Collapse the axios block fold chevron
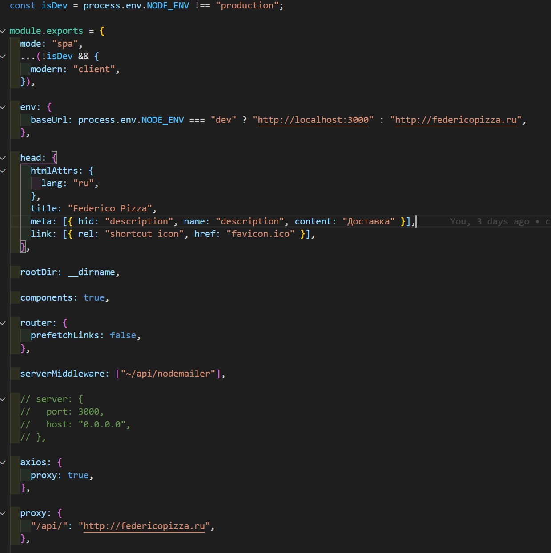551x553 pixels. (x=3, y=462)
